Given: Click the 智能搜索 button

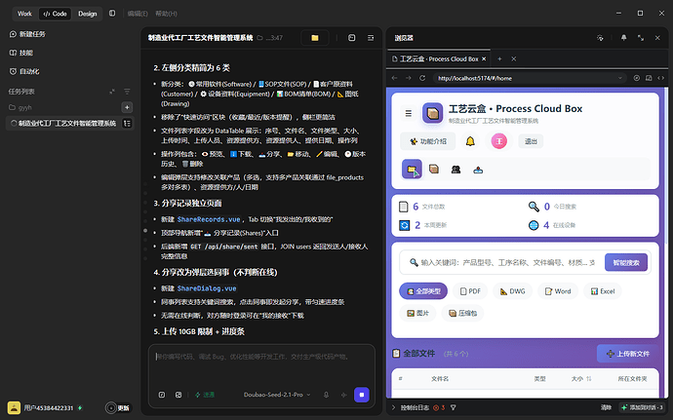Looking at the screenshot, I should coord(626,262).
